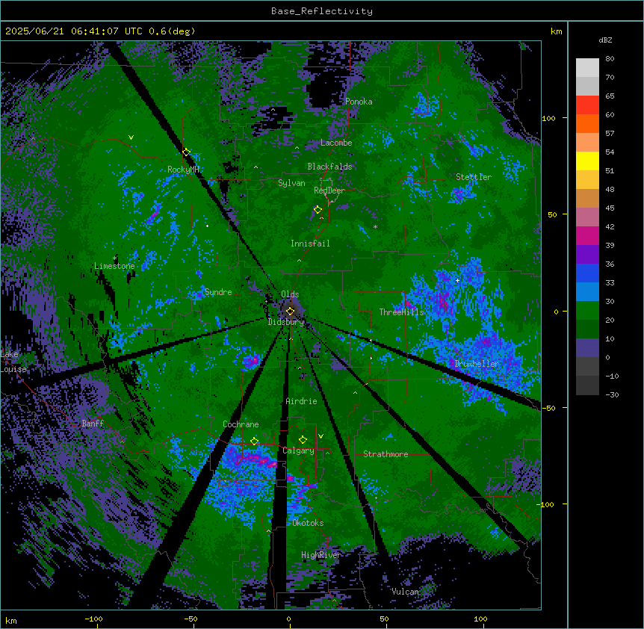
Task: Click the ThreeHills map label
Action: (x=401, y=312)
